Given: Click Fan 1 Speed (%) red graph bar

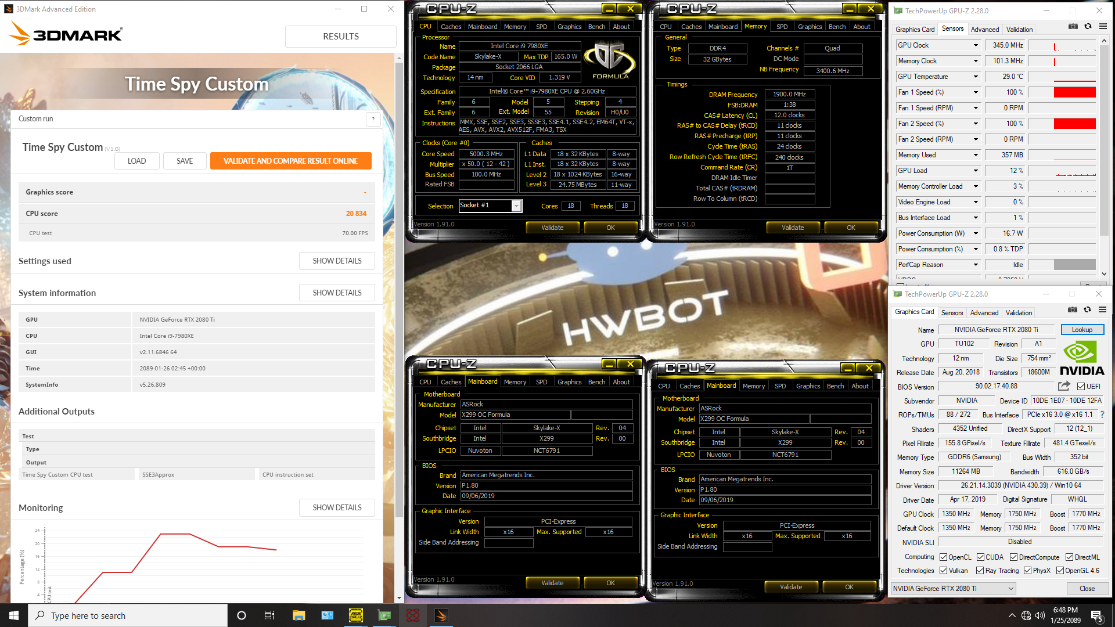Looking at the screenshot, I should (1074, 92).
